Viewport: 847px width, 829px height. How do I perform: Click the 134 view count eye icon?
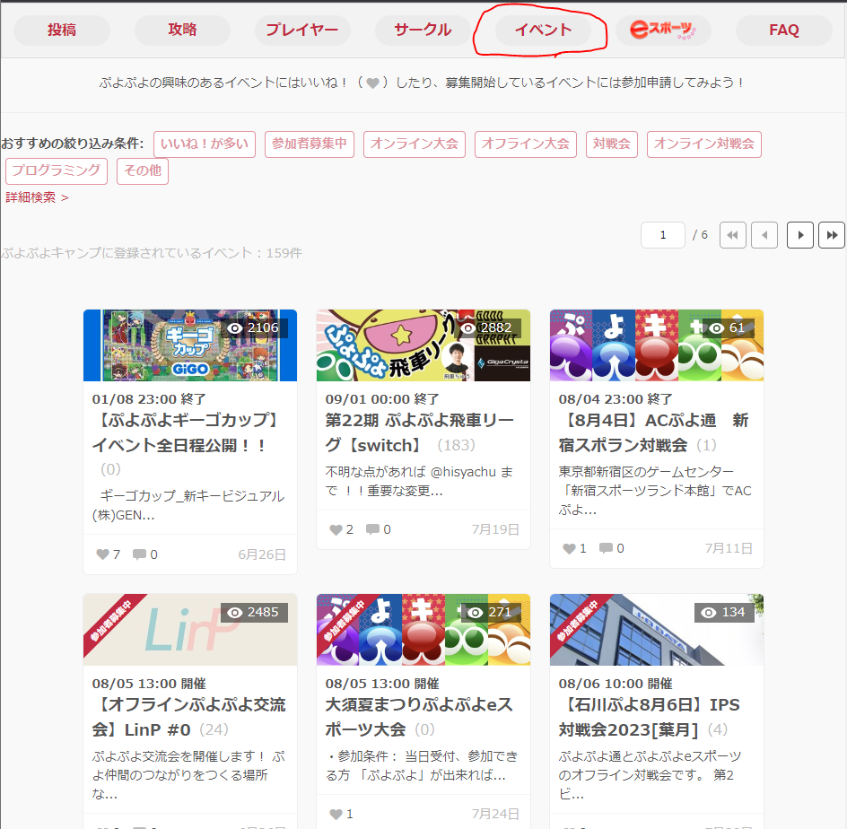tap(708, 613)
